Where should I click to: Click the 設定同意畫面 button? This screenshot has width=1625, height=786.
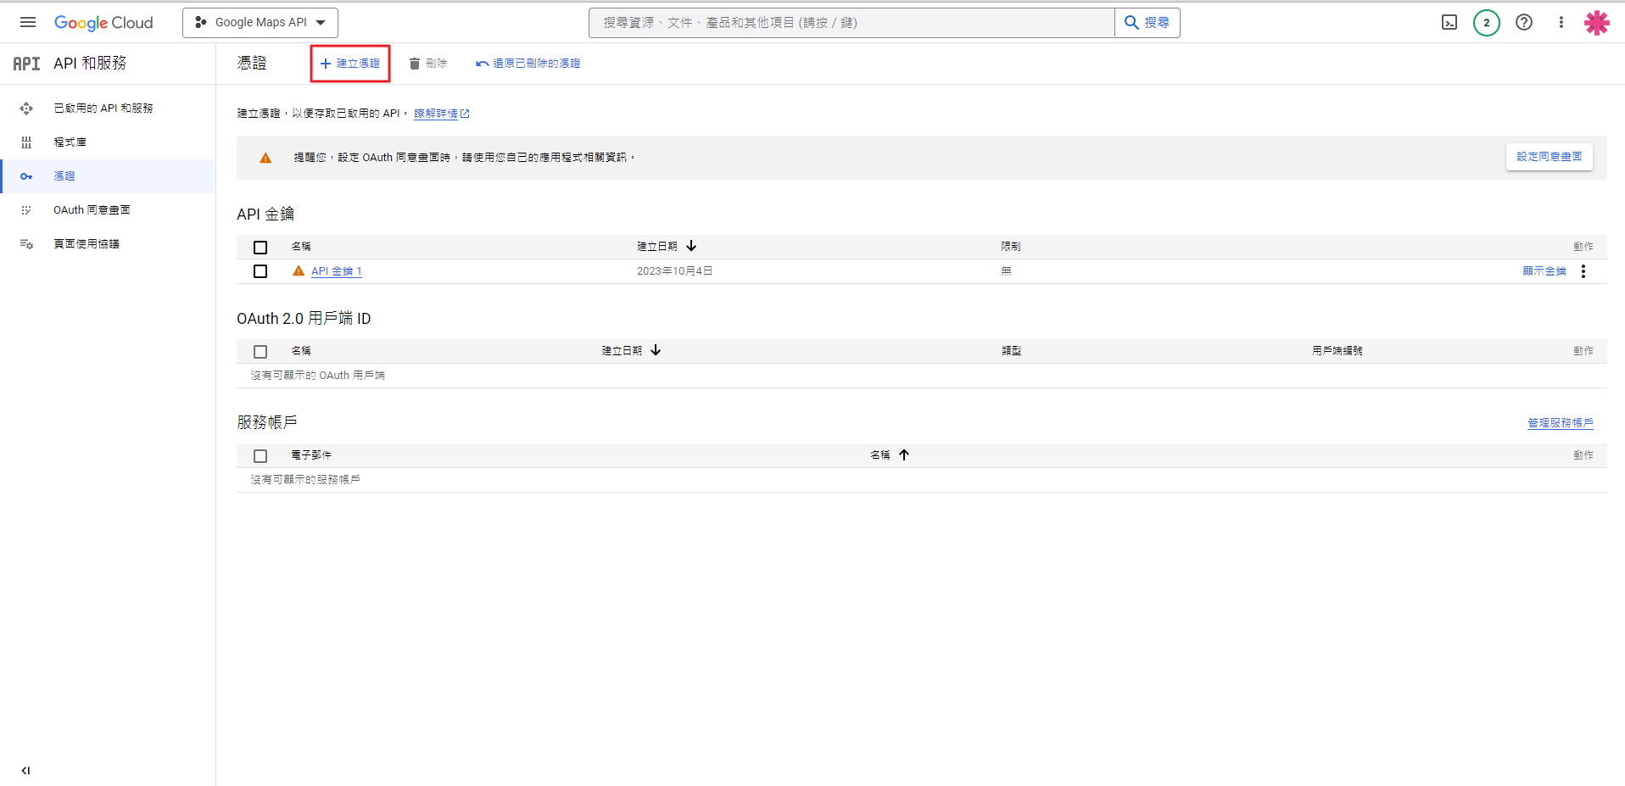pyautogui.click(x=1549, y=157)
